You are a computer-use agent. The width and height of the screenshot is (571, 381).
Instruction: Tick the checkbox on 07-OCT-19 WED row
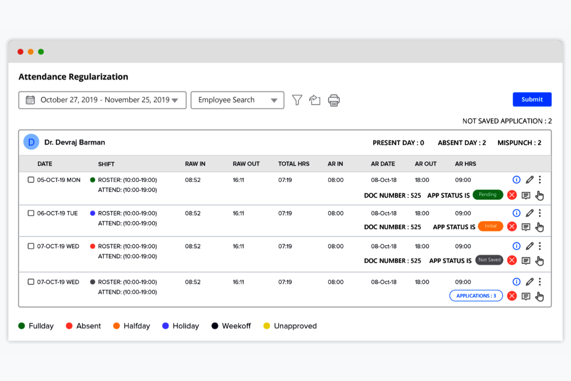tap(31, 246)
